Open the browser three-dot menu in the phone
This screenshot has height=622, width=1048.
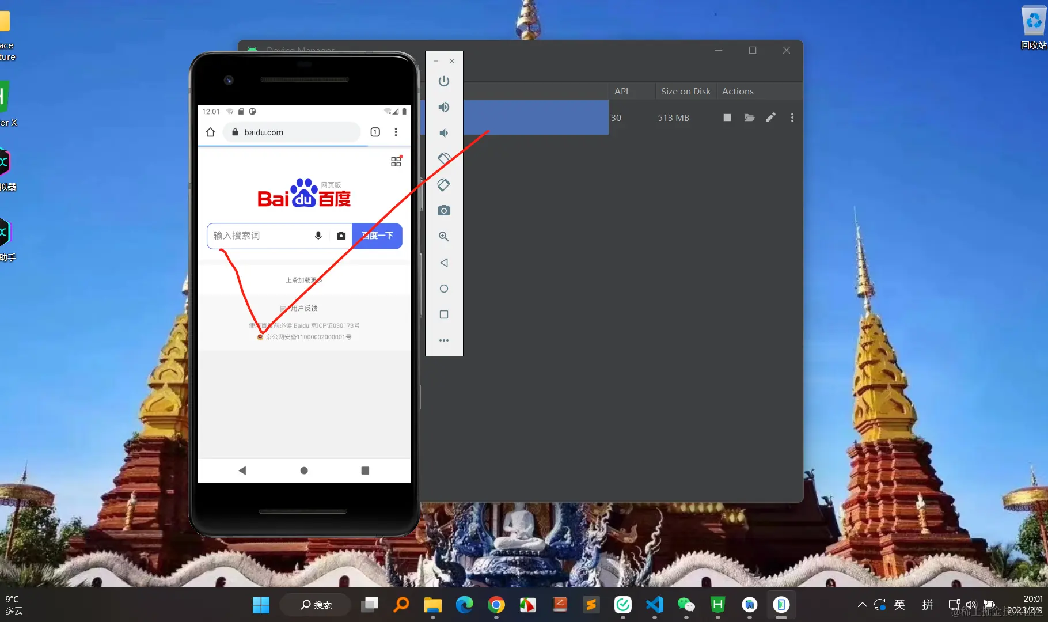396,132
